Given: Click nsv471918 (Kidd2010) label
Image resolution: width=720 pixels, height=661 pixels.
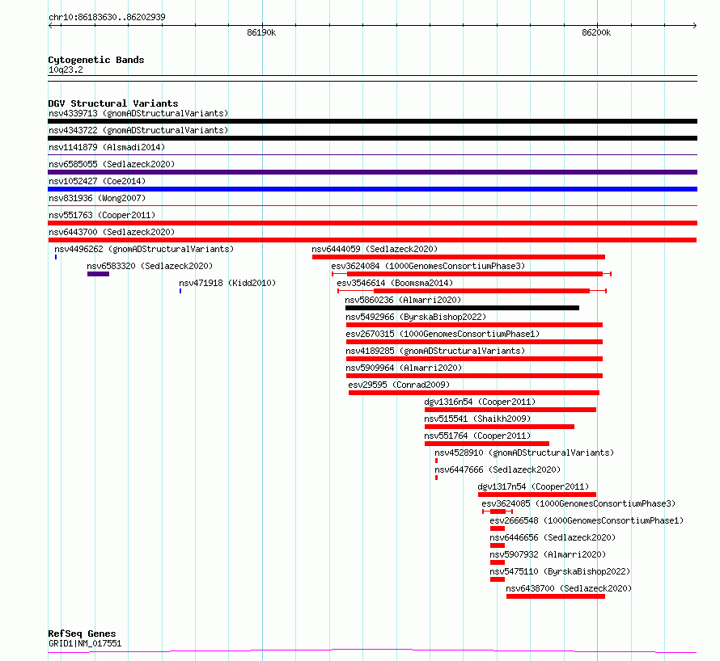Looking at the screenshot, I should tap(227, 283).
